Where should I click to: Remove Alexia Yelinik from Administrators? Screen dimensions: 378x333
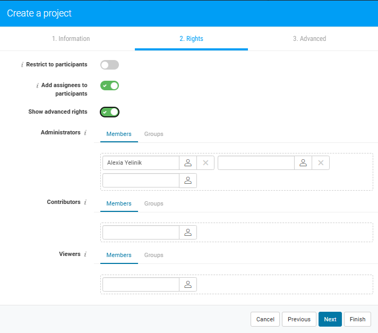coord(205,163)
